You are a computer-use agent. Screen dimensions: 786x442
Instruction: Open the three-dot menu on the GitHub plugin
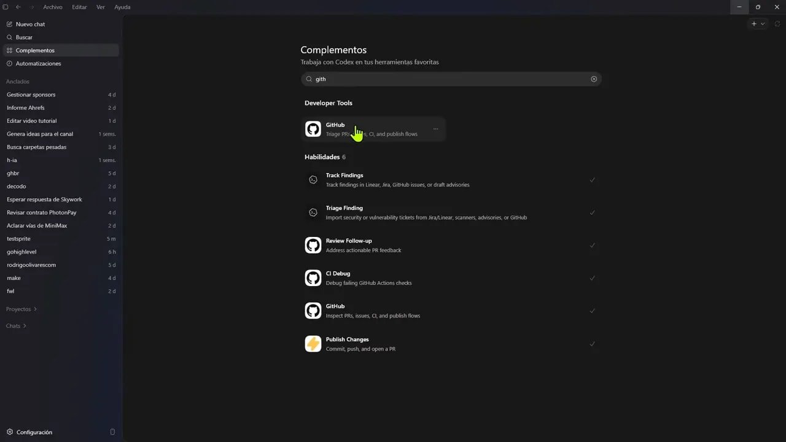pos(435,129)
